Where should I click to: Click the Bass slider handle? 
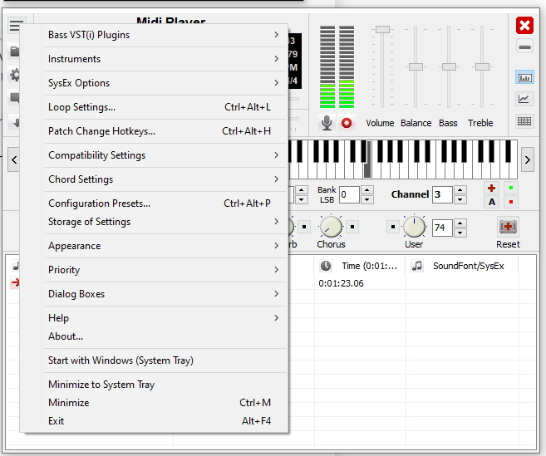point(449,66)
